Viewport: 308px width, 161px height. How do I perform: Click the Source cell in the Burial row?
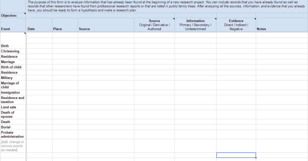(106, 127)
